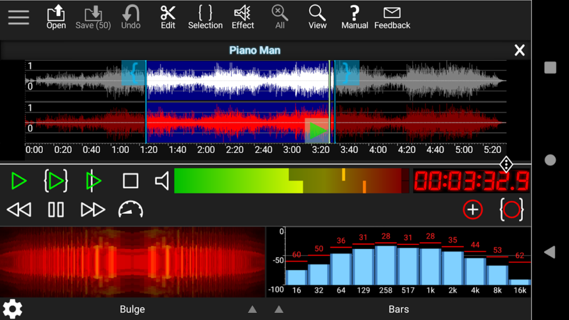569x320 pixels.
Task: Open the hamburger navigation menu
Action: (18, 17)
